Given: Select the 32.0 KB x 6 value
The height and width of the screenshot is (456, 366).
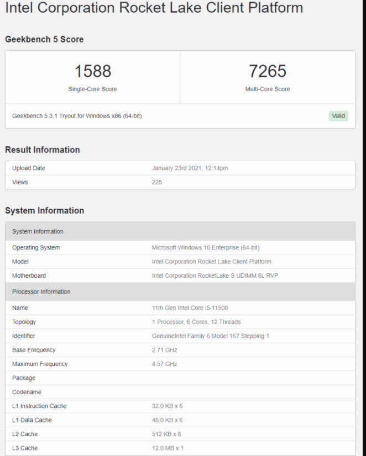Looking at the screenshot, I should click(x=167, y=406).
